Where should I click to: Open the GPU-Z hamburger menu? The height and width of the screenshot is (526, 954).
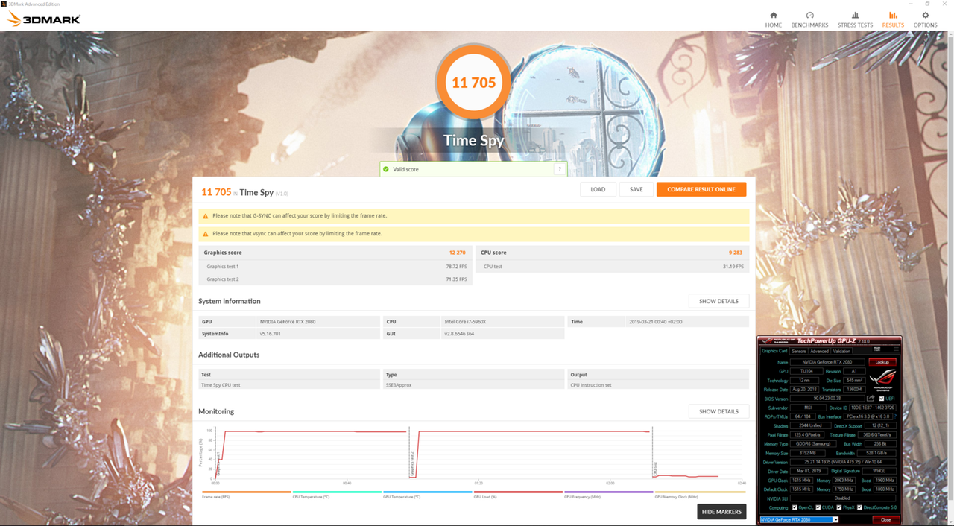click(896, 349)
